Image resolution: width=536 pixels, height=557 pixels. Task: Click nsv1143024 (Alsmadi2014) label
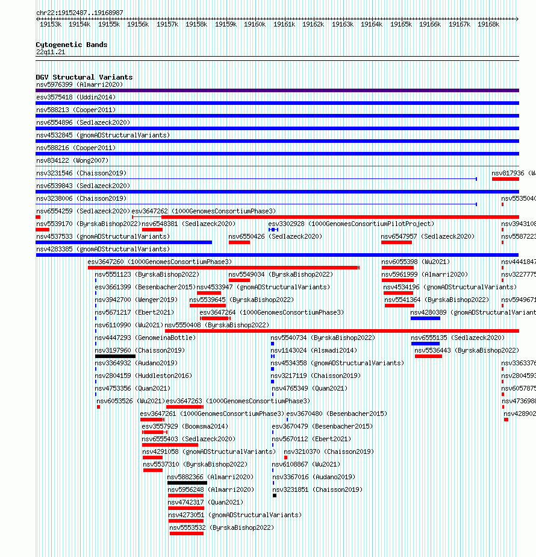tap(314, 351)
